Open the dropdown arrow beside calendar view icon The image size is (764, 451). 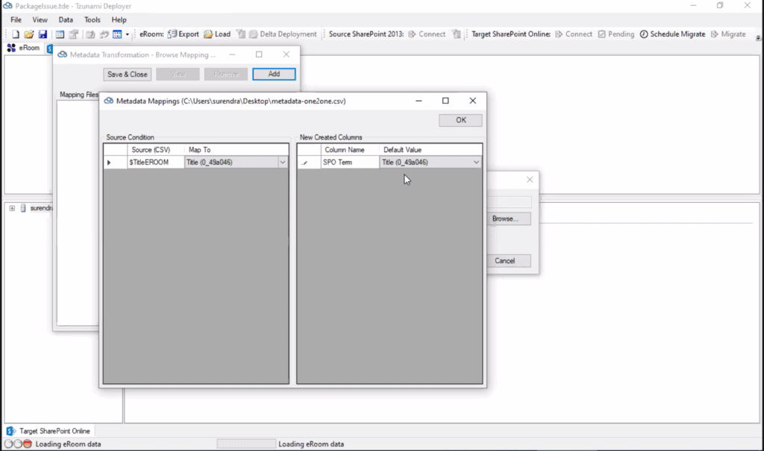[x=127, y=34]
